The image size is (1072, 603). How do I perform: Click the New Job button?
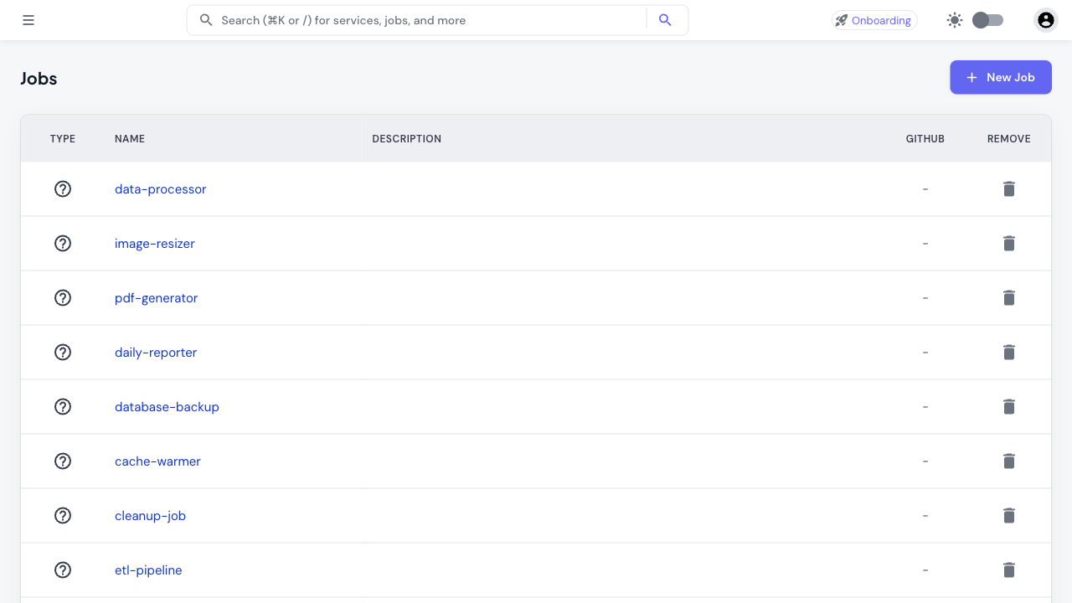(1000, 77)
